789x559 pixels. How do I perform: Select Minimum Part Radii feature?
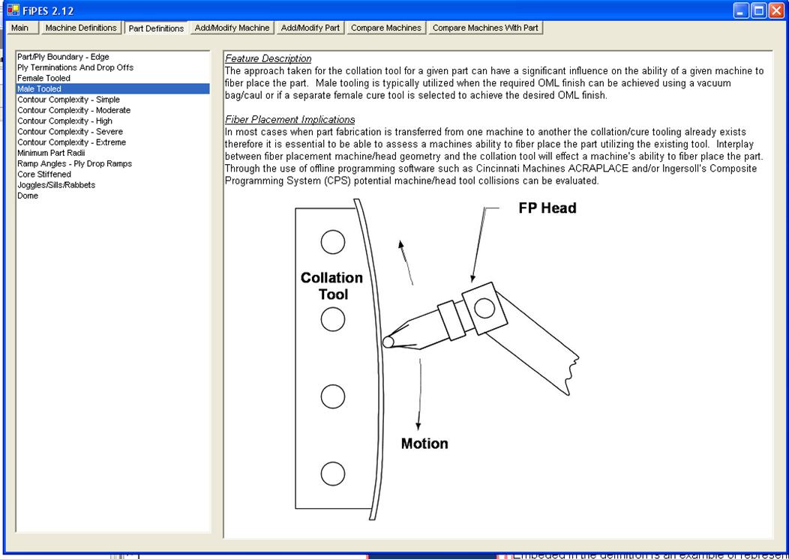tap(51, 153)
